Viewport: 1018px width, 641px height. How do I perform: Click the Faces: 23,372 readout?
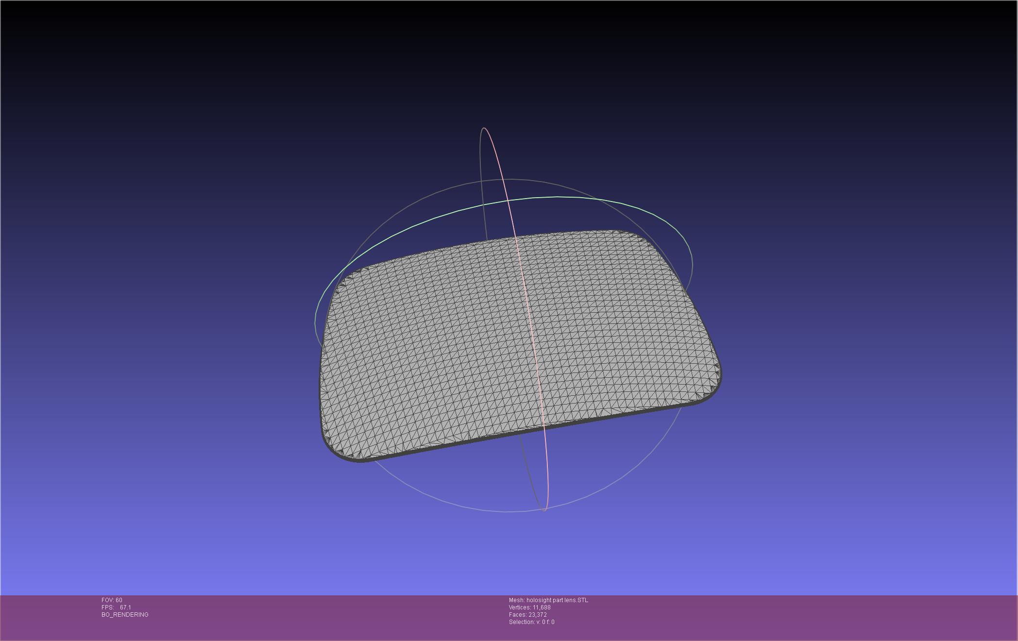[527, 615]
